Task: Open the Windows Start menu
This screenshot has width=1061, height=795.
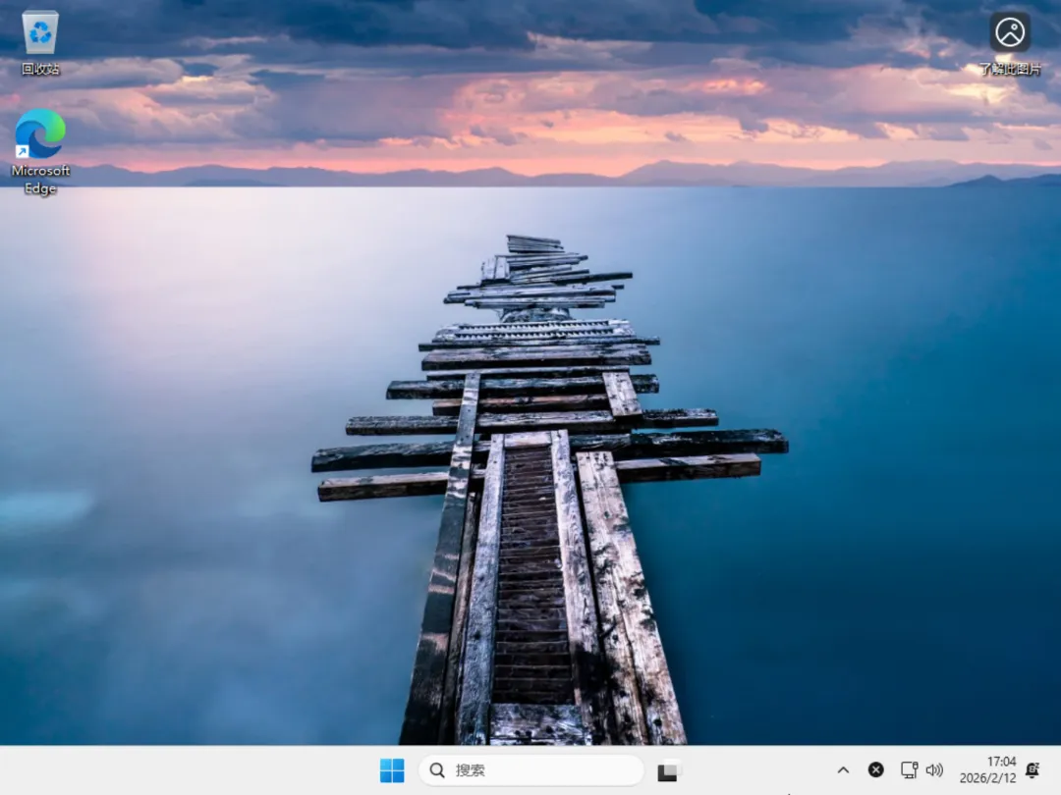Action: point(392,770)
